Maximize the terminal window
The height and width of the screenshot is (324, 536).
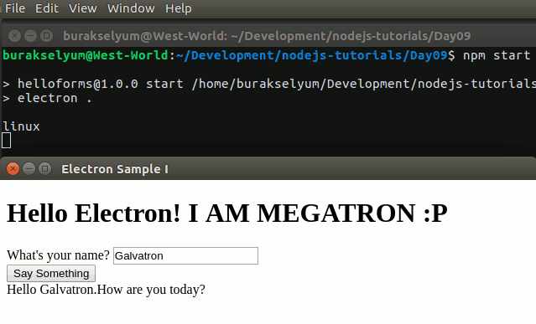[46, 35]
